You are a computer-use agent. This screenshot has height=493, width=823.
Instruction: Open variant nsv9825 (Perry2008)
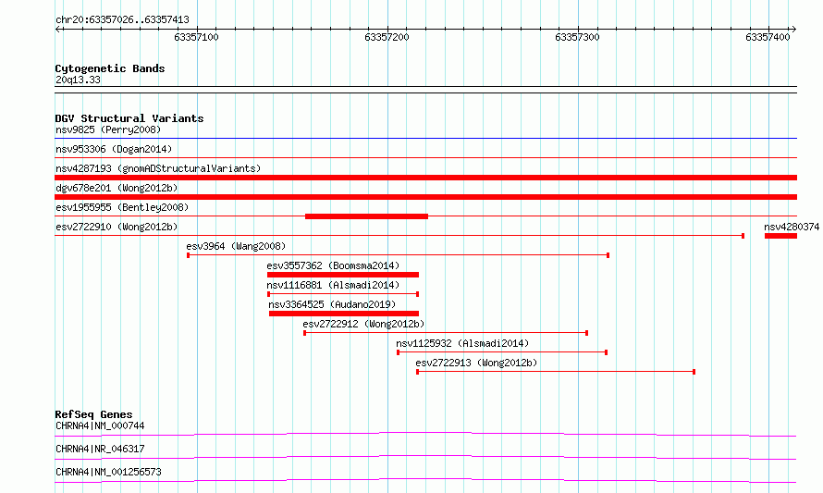[x=108, y=129]
